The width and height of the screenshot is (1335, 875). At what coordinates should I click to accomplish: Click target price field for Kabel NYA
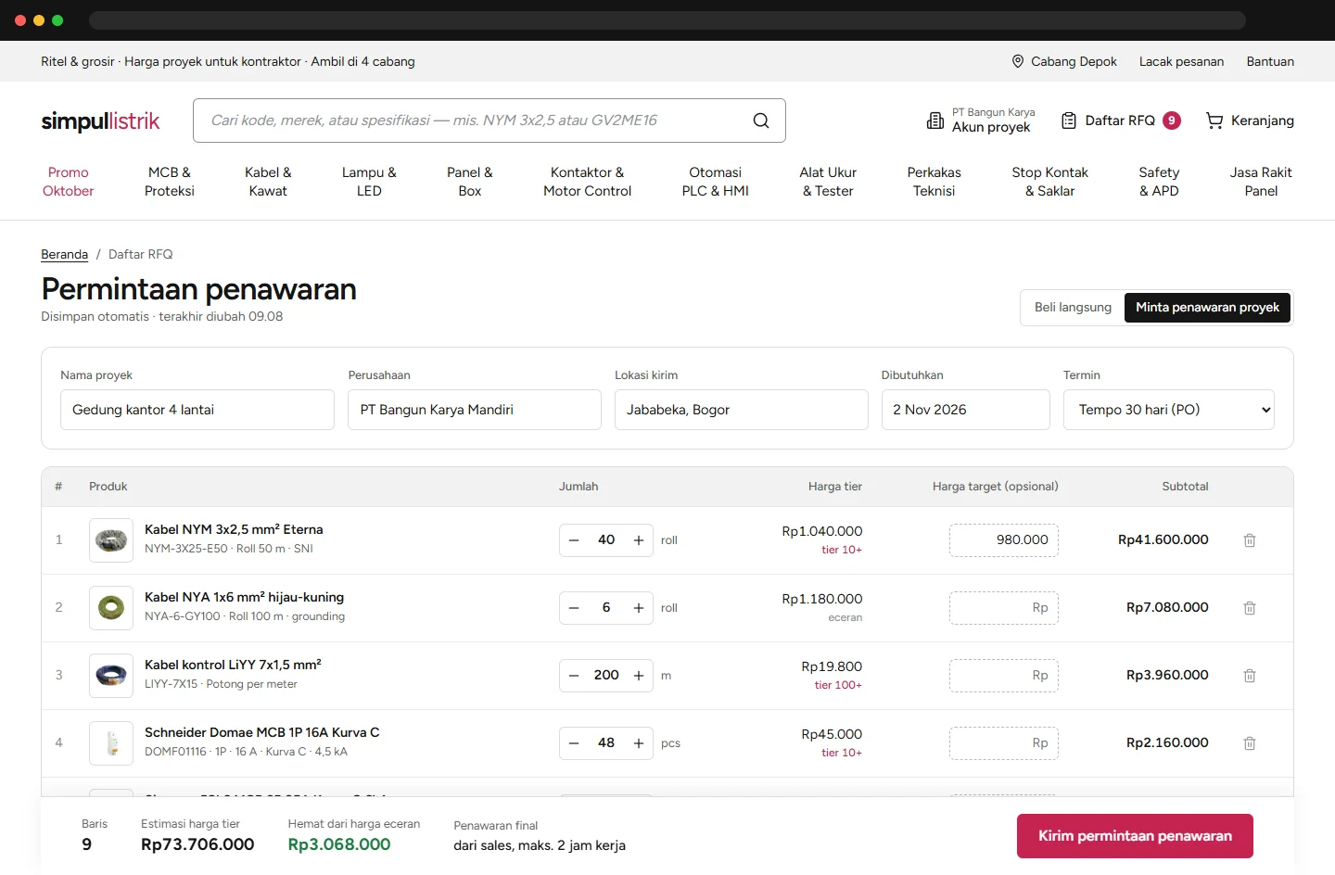pos(1004,608)
